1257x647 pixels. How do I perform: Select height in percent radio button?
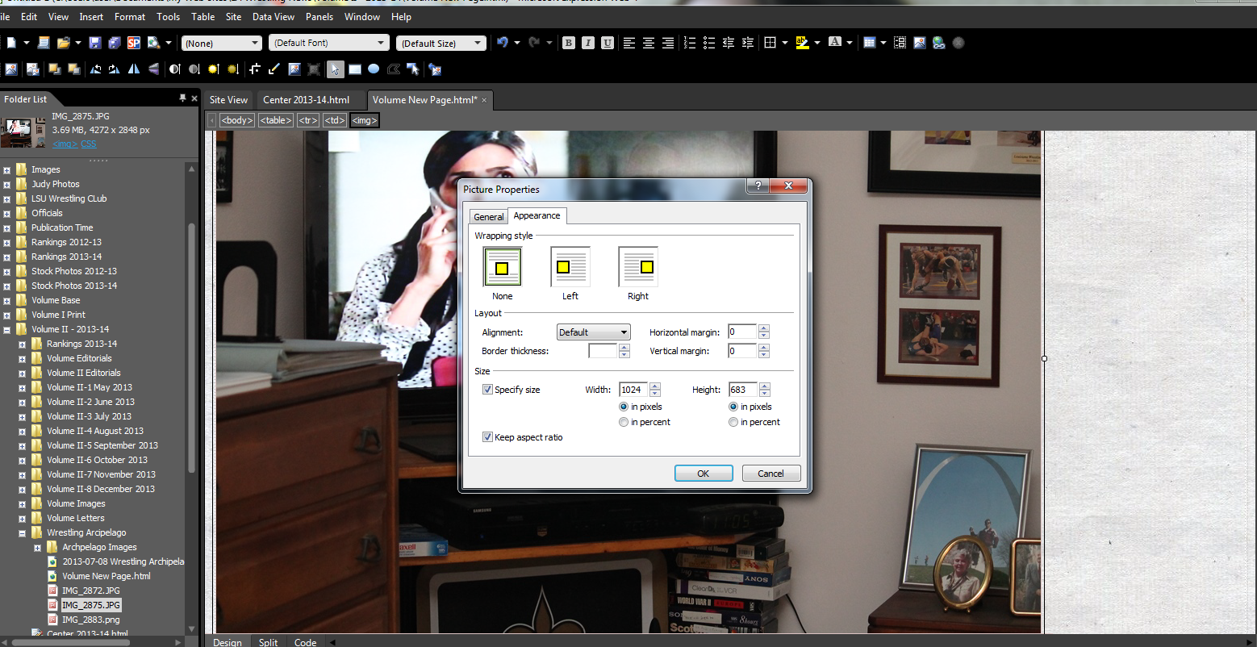click(x=733, y=422)
